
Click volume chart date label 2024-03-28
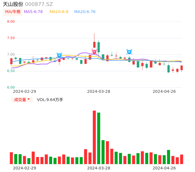(99, 168)
